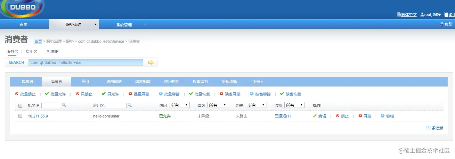The width and height of the screenshot is (455, 159).
Task: Focus the service name search field
Action: tap(86, 62)
